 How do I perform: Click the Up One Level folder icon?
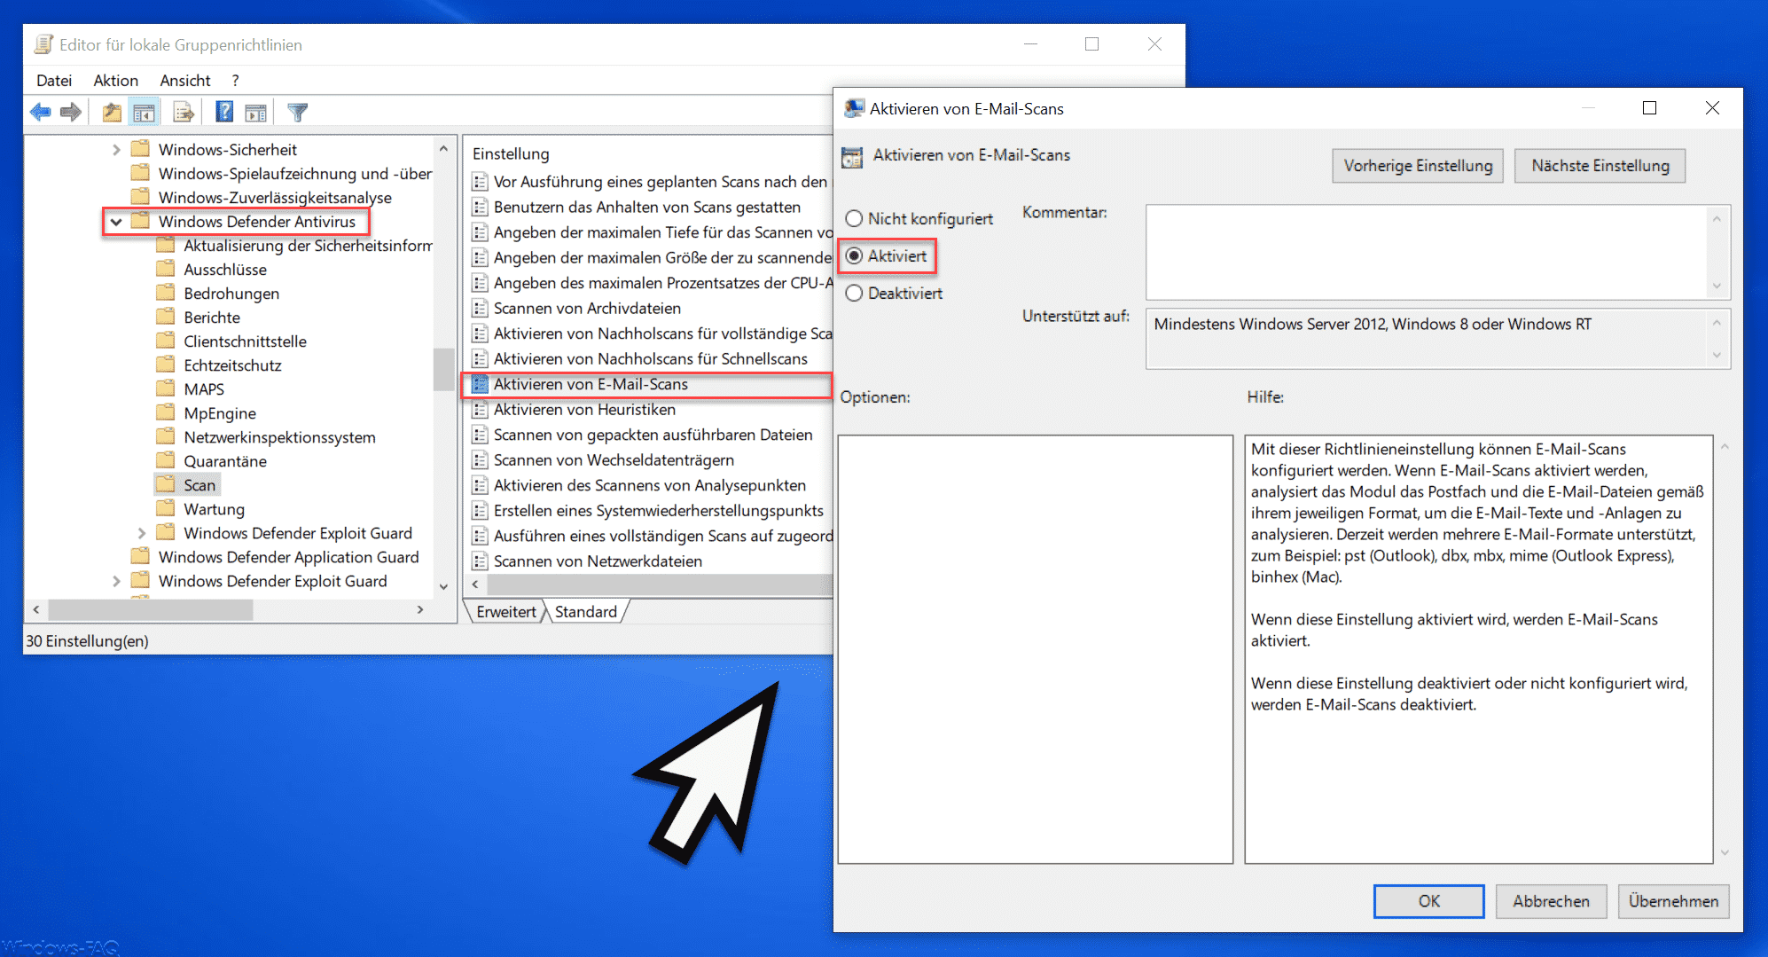[x=112, y=112]
